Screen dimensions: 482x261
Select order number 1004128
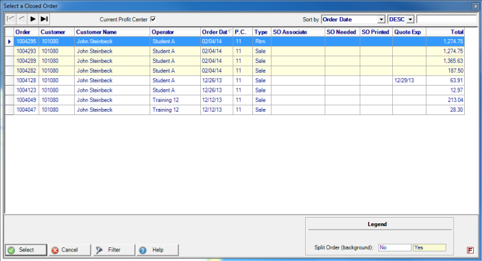click(26, 80)
